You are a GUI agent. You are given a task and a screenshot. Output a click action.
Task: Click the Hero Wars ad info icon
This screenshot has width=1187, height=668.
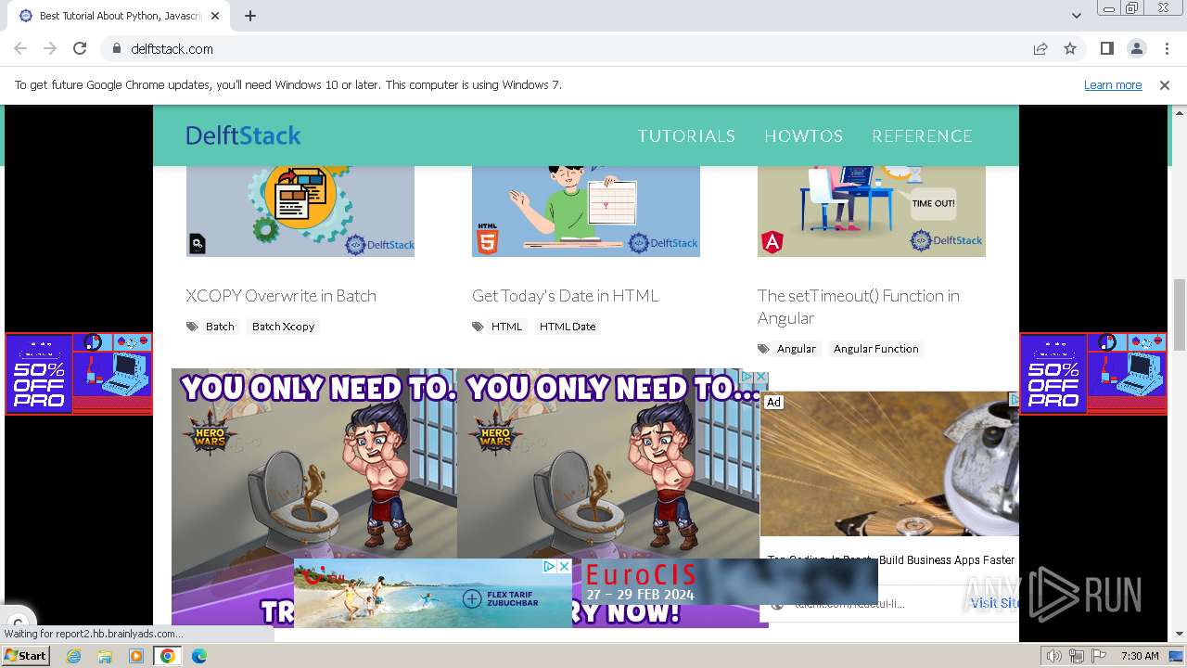point(747,378)
